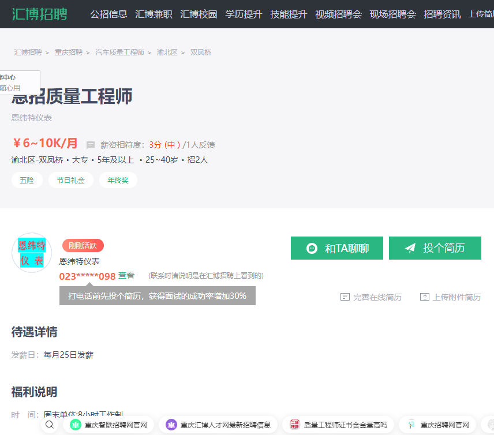Go to 视频招聘会 page
Viewport: 494px width, 435px height.
(x=338, y=14)
